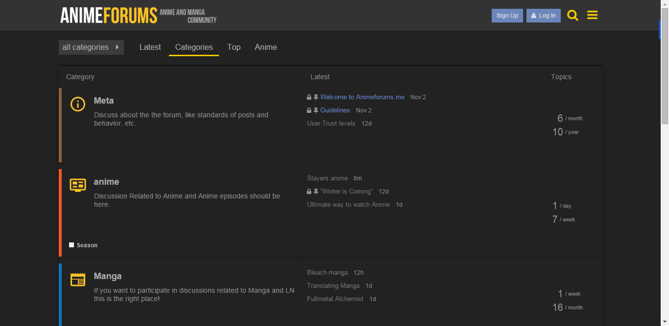Click the anime category screen icon
This screenshot has height=326, width=669.
coord(78,185)
